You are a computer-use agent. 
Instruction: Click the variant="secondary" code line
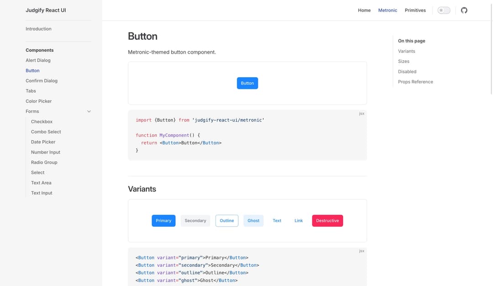(197, 265)
